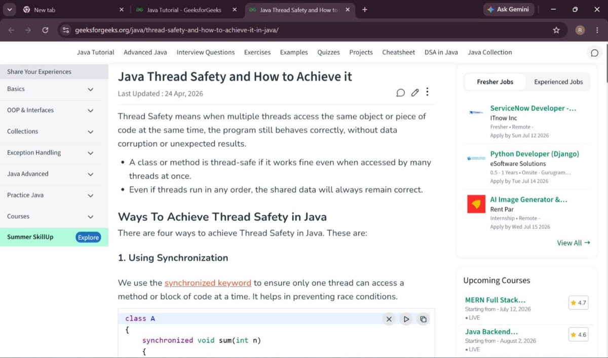
Task: Open Projects nav item
Action: tap(361, 53)
